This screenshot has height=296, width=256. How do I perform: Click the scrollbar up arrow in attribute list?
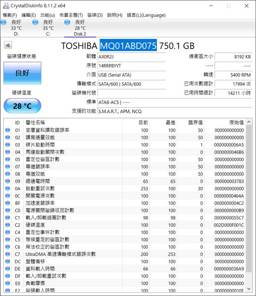[249, 122]
